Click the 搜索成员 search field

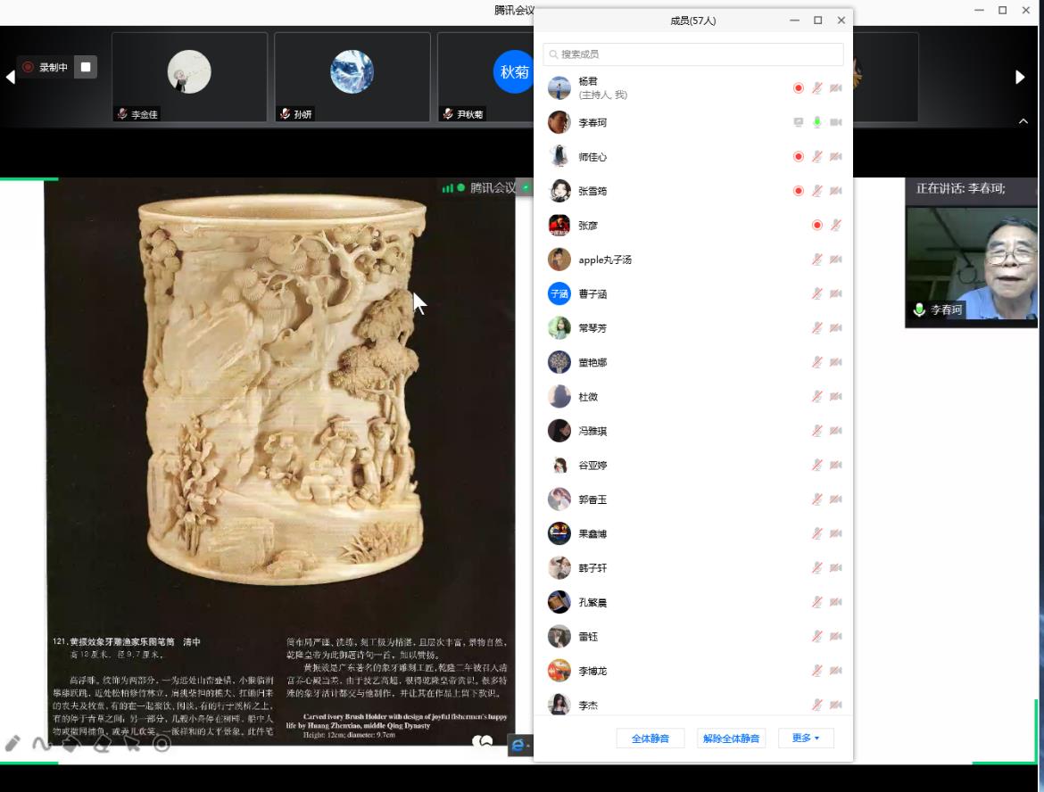pos(693,54)
